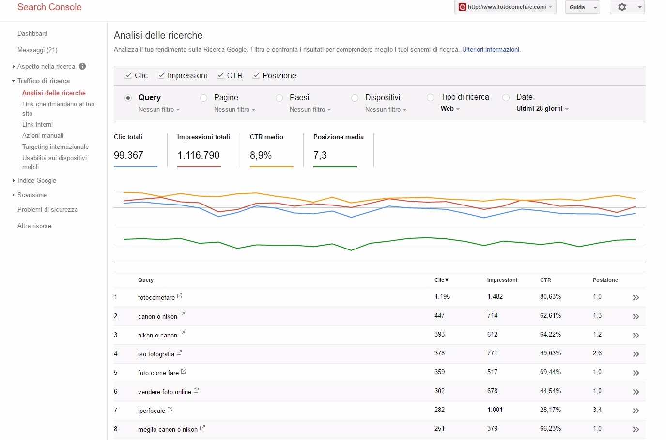Select the Dispositivi radio button
Viewport: 666px width, 440px height.
355,98
